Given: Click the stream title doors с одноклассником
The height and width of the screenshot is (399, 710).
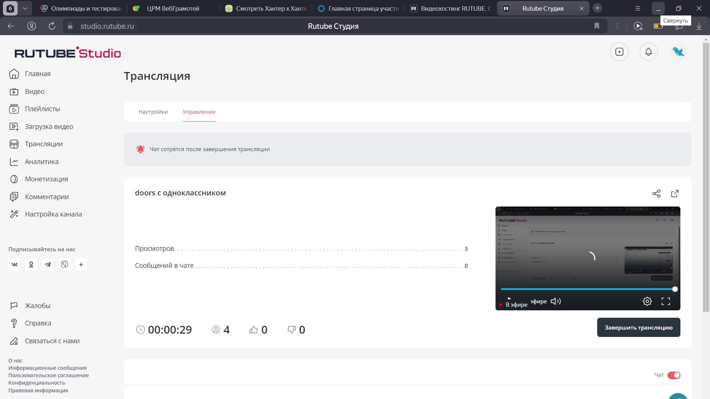Looking at the screenshot, I should [x=180, y=193].
